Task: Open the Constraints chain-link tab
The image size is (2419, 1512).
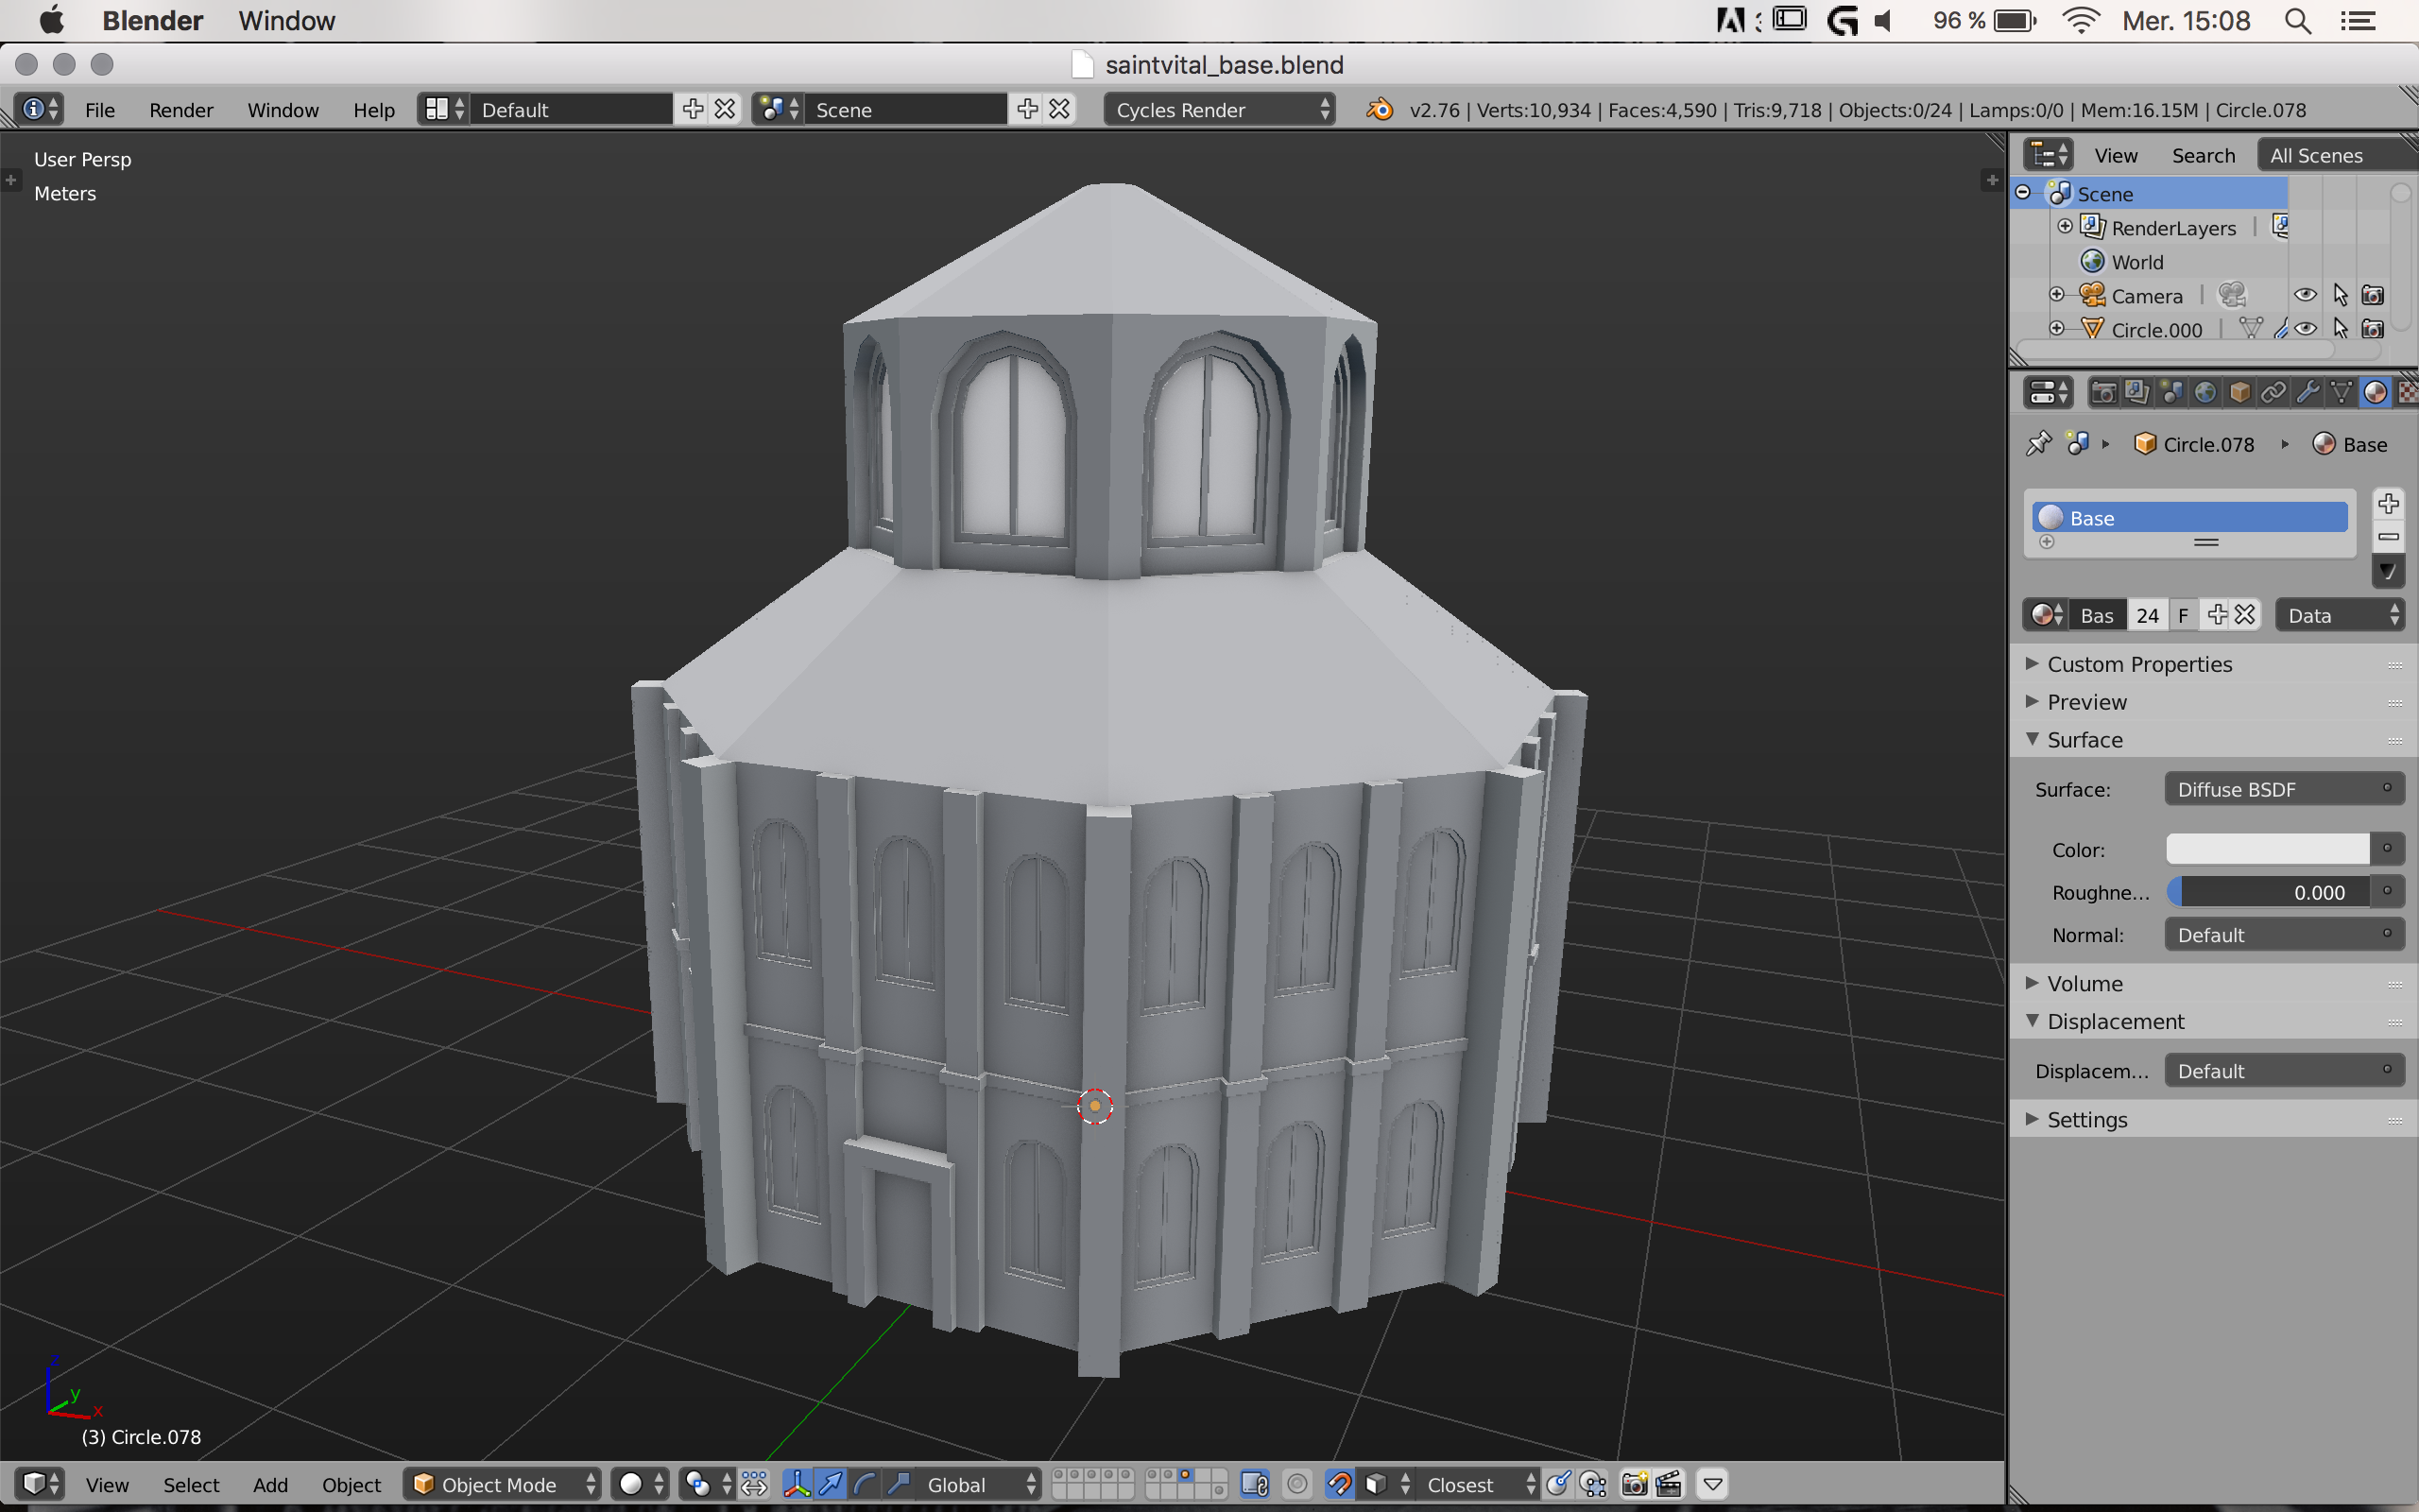Action: click(x=2273, y=393)
